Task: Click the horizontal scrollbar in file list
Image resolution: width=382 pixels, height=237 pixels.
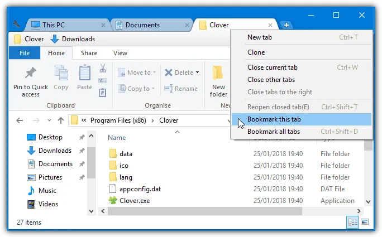Action: 204,211
